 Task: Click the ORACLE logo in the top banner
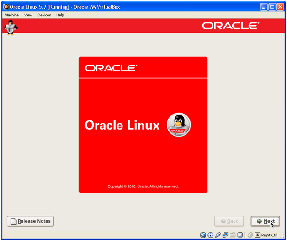tap(230, 26)
